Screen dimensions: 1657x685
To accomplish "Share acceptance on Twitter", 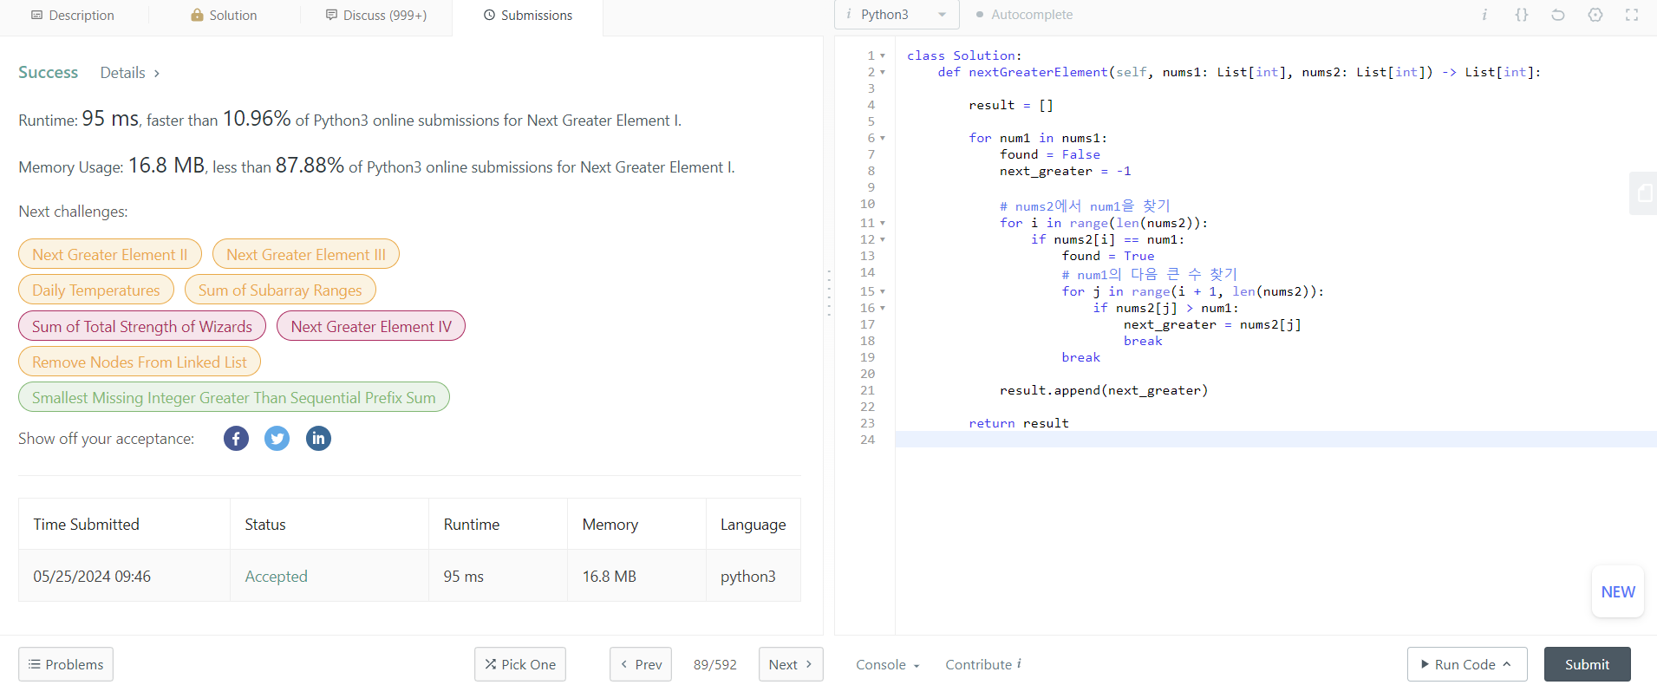I will point(277,439).
